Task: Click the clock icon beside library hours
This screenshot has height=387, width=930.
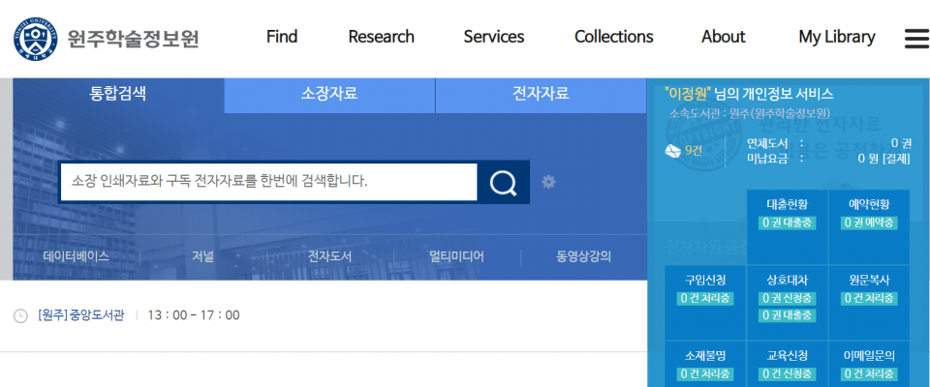Action: coord(21,315)
